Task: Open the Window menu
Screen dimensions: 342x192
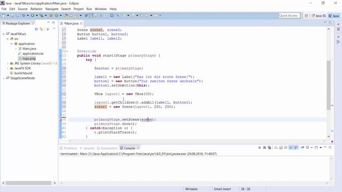Action: [x=101, y=9]
